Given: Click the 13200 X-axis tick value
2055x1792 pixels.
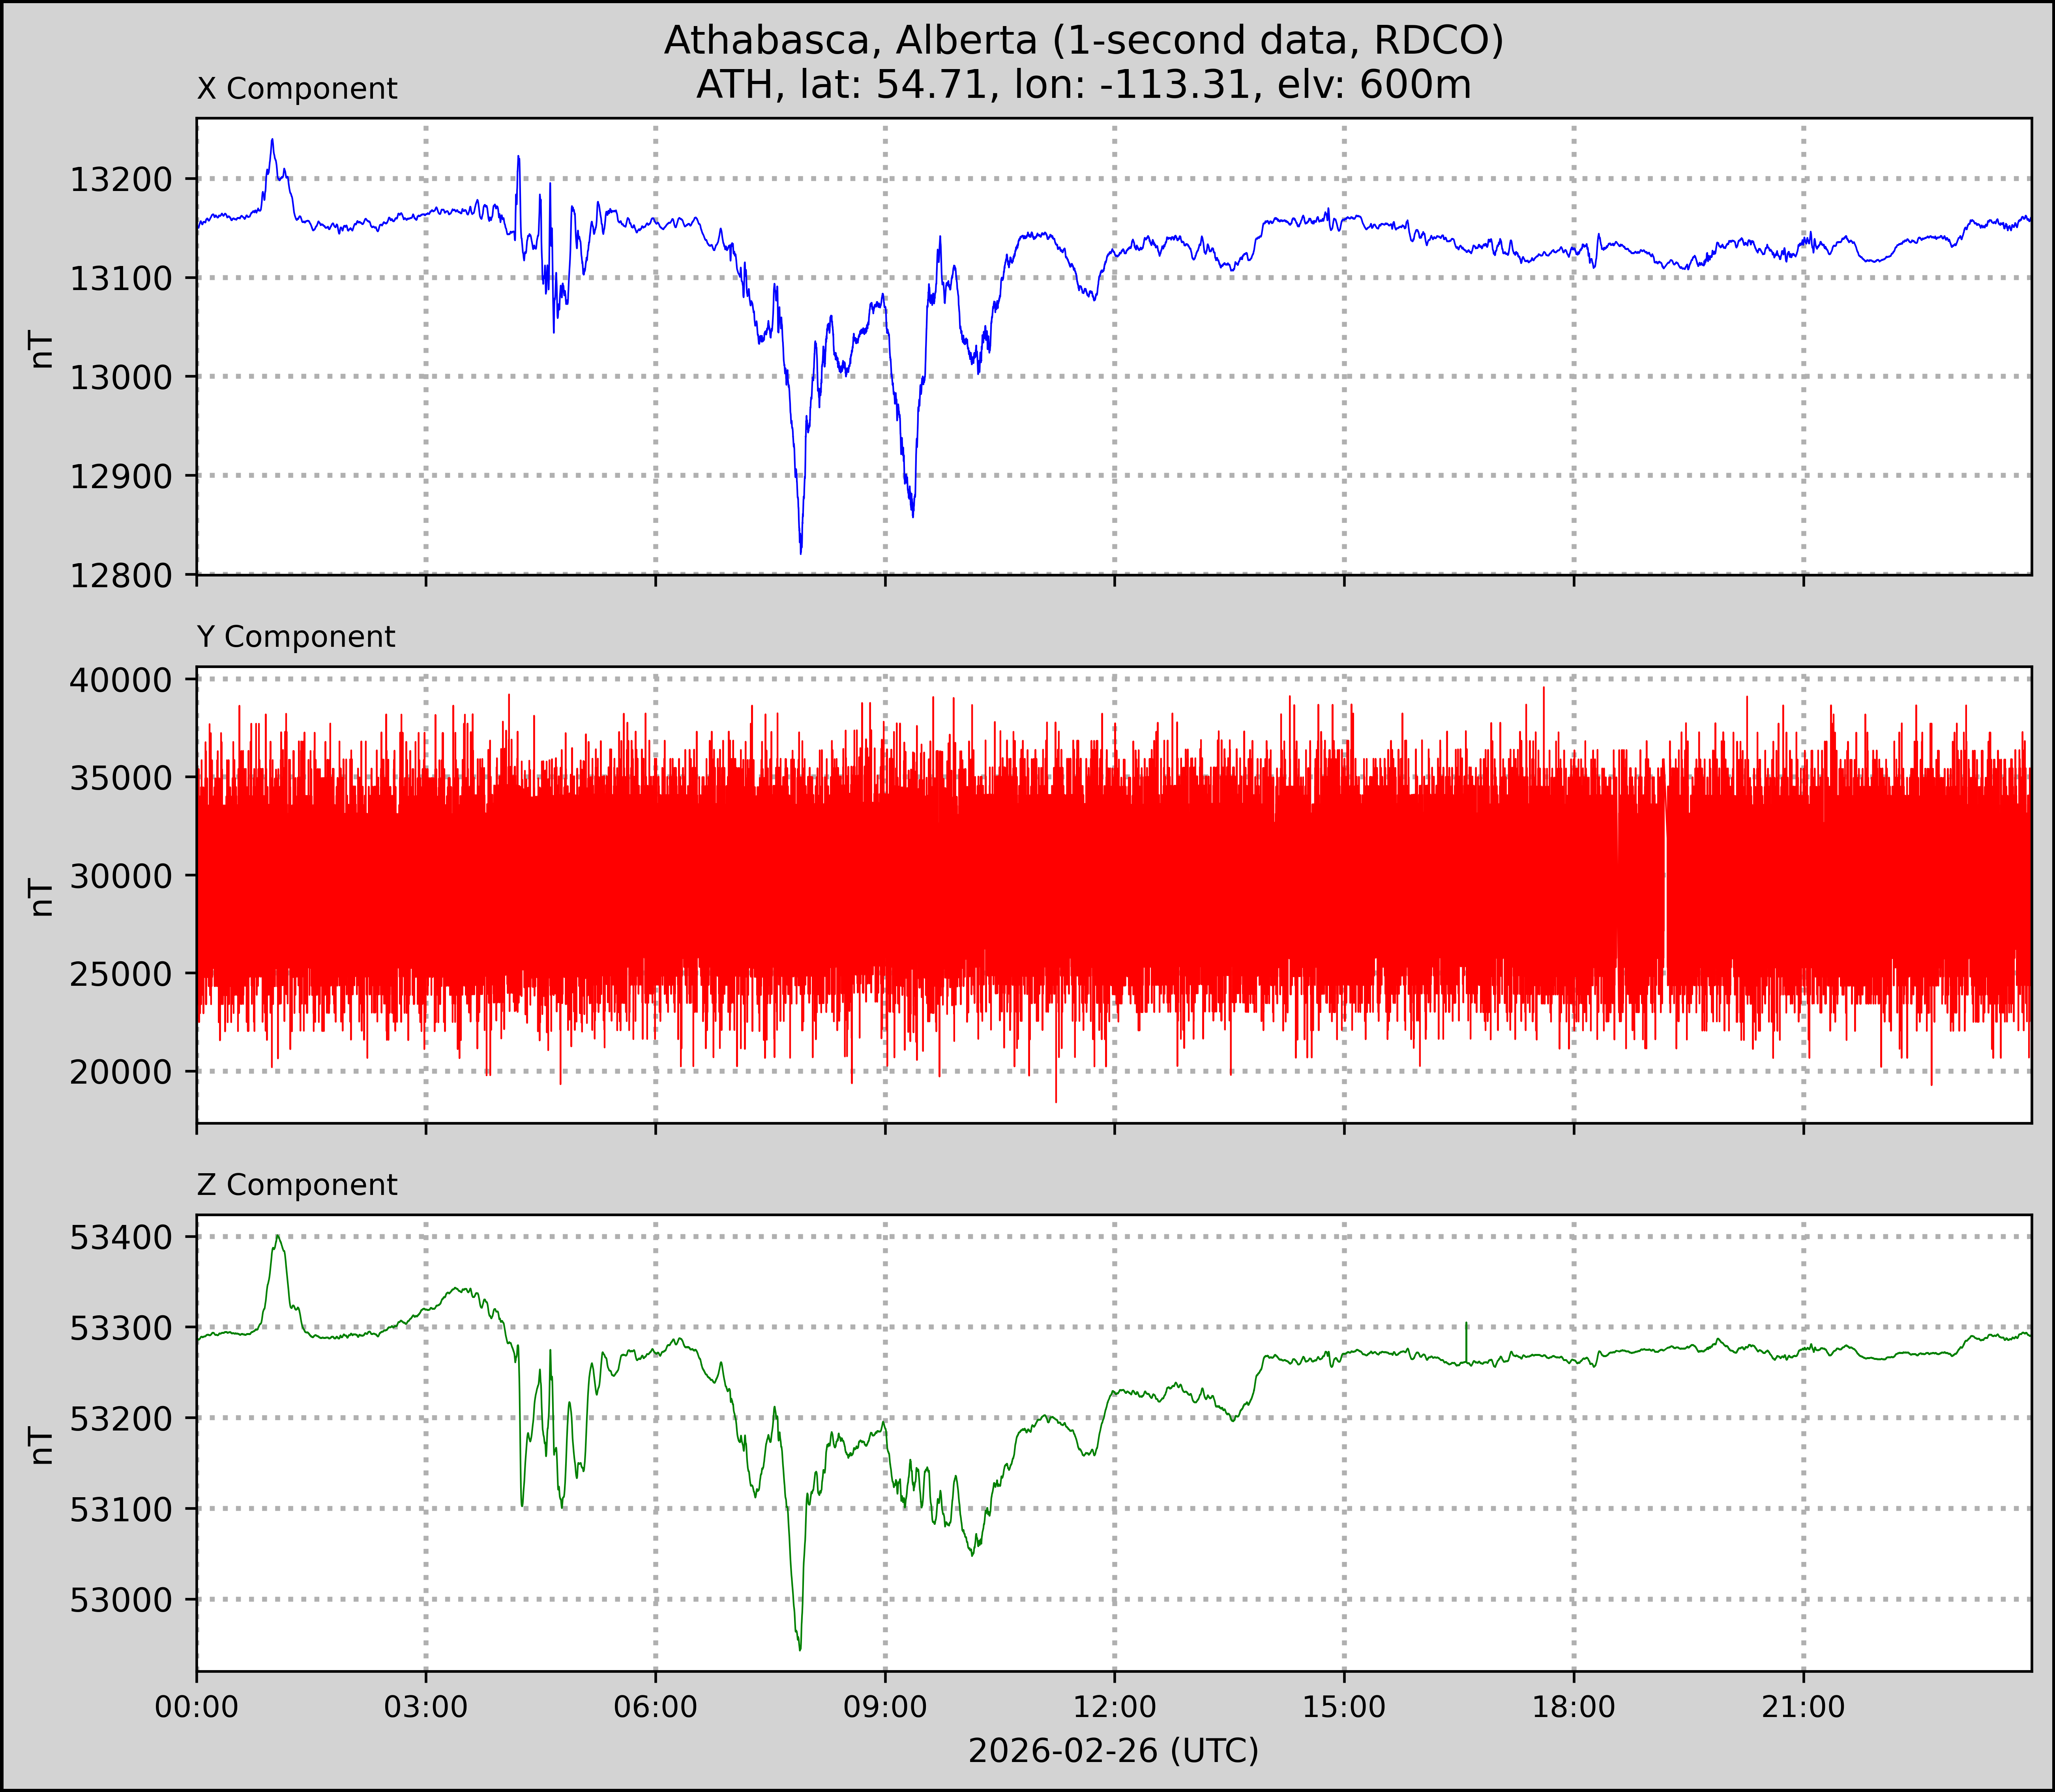Looking at the screenshot, I should [x=121, y=180].
